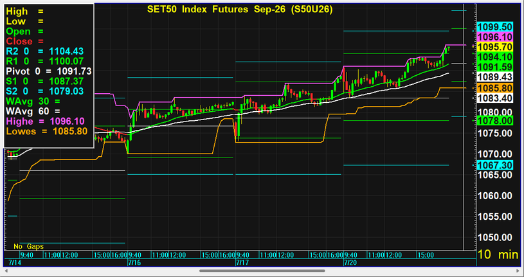Select the 7/20 date marker
Image resolution: width=524 pixels, height=277 pixels.
(350, 263)
